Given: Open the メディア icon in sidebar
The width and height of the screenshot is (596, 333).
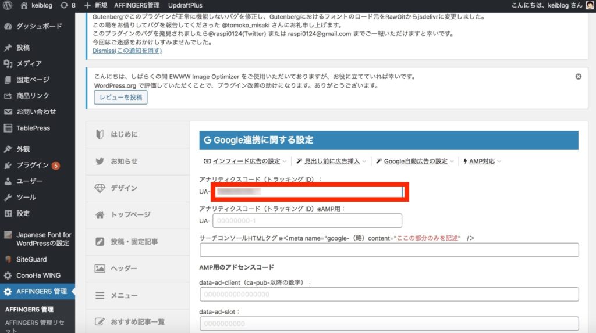Looking at the screenshot, I should [x=8, y=63].
